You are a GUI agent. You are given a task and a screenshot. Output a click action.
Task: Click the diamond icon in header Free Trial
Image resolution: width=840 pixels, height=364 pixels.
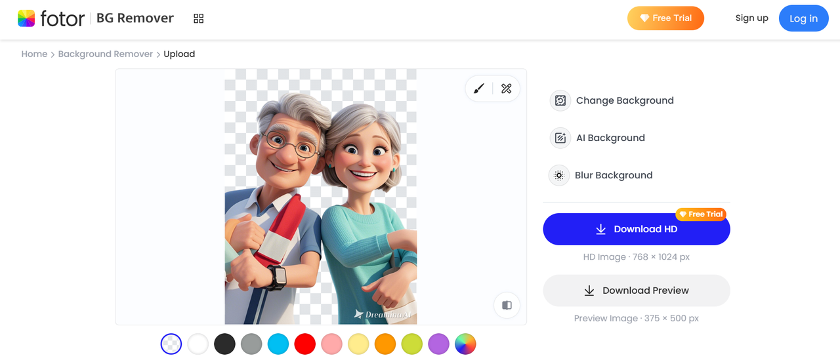coord(645,18)
